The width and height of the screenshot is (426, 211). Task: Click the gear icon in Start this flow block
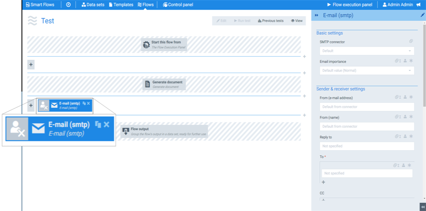tap(146, 45)
